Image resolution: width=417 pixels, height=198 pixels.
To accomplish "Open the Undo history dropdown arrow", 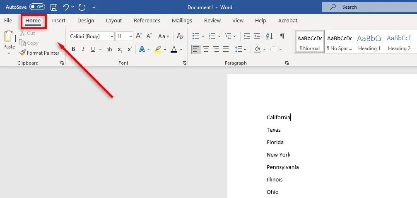I will click(x=72, y=7).
